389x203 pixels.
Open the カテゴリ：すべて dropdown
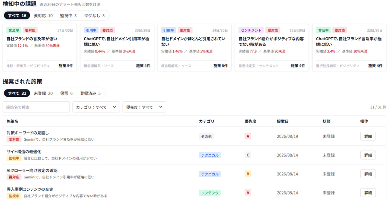pyautogui.click(x=96, y=107)
